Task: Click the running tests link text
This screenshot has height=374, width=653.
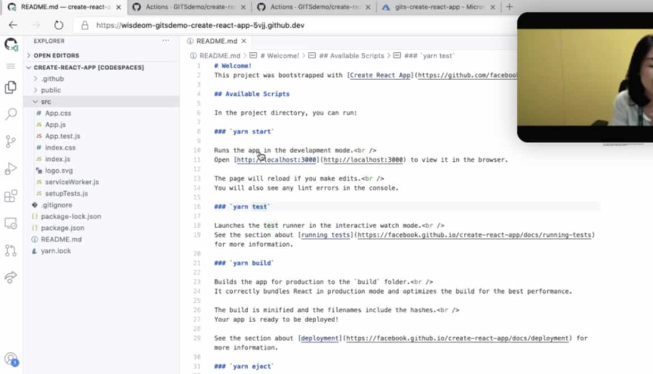Action: tap(325, 235)
